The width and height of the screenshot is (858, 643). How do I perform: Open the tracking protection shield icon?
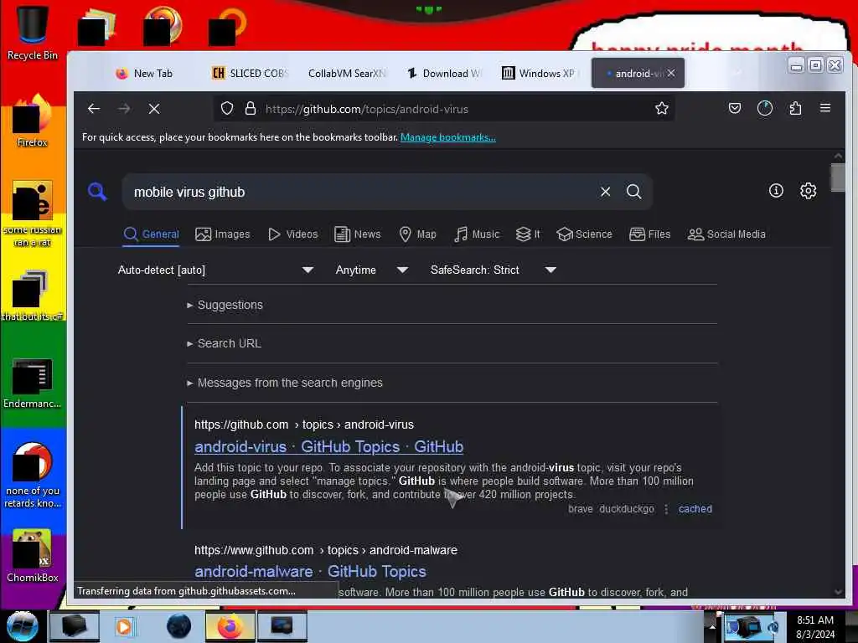point(226,108)
